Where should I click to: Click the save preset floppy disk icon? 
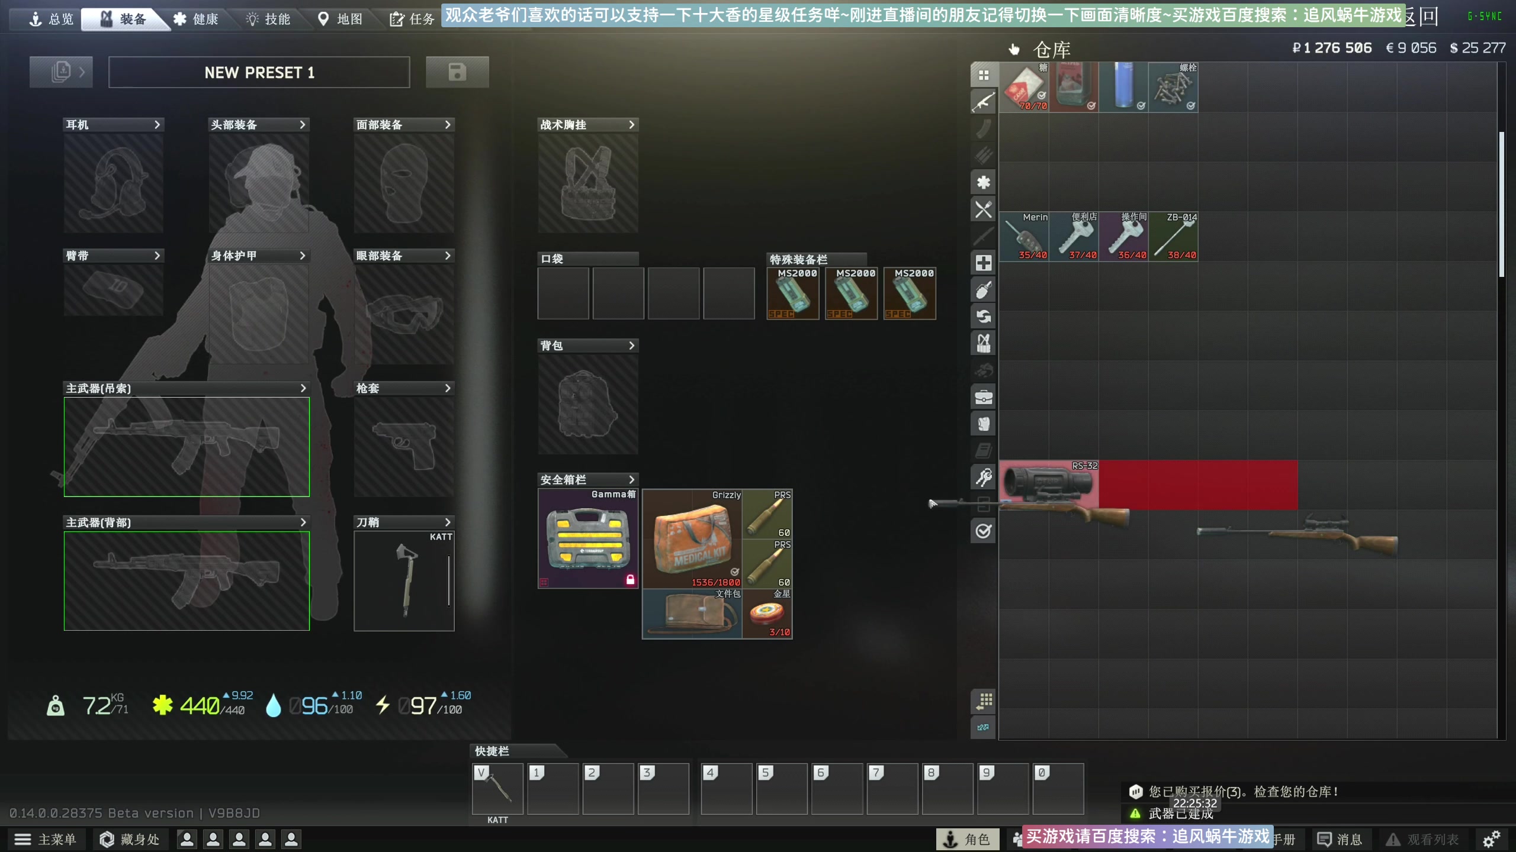457,72
